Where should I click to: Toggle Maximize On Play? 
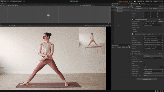click(89, 26)
